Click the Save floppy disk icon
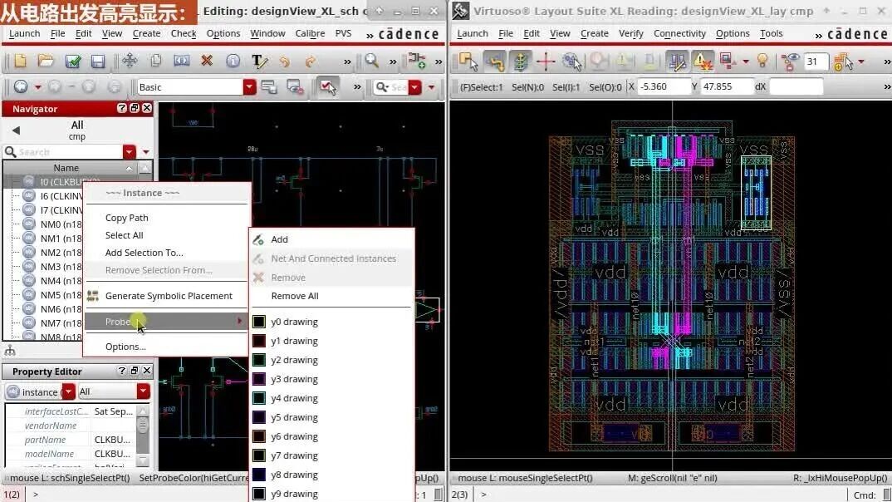The height and width of the screenshot is (502, 892). pyautogui.click(x=98, y=61)
